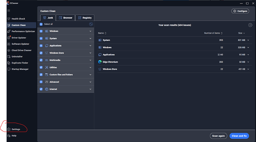The width and height of the screenshot is (256, 142).
Task: Click the Windows Store cart icon in the results
Action: pos(100,69)
